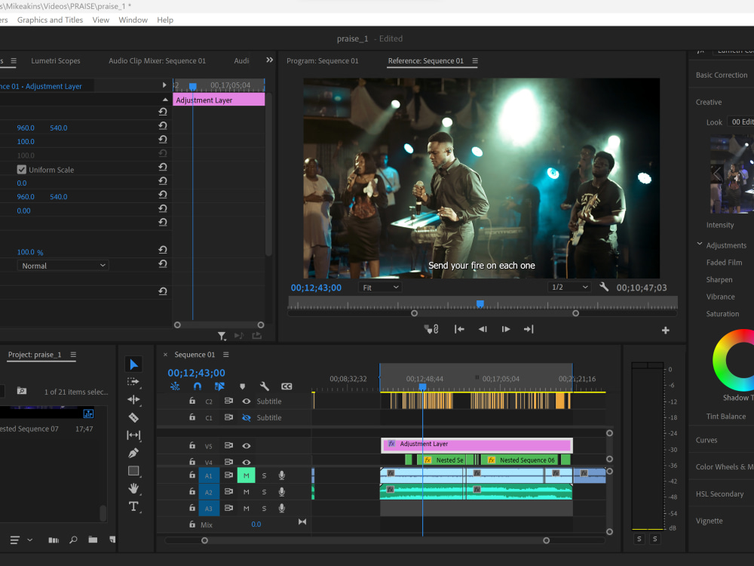This screenshot has height=566, width=754.
Task: Select the Ripple Edit tool
Action: pos(133,398)
